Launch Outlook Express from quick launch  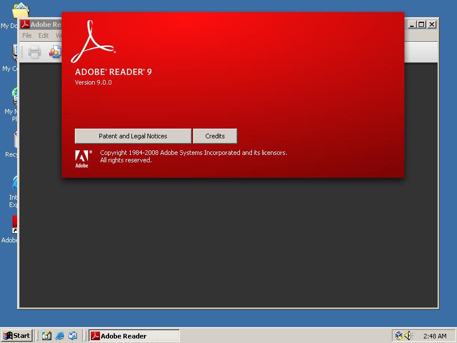click(73, 336)
